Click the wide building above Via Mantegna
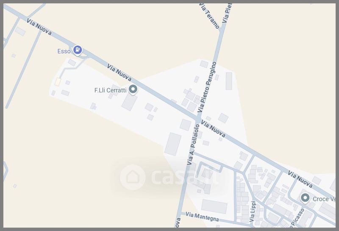 point(214,206)
